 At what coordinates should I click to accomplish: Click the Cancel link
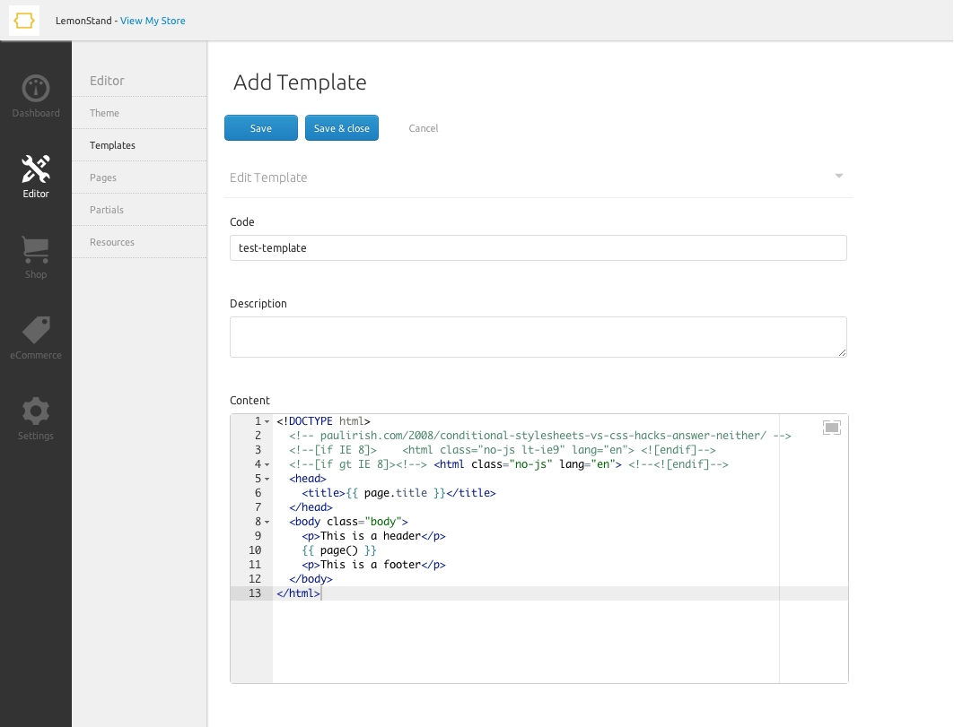tap(424, 128)
